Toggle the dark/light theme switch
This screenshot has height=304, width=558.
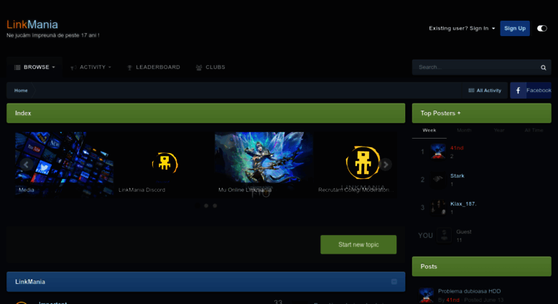coord(542,29)
